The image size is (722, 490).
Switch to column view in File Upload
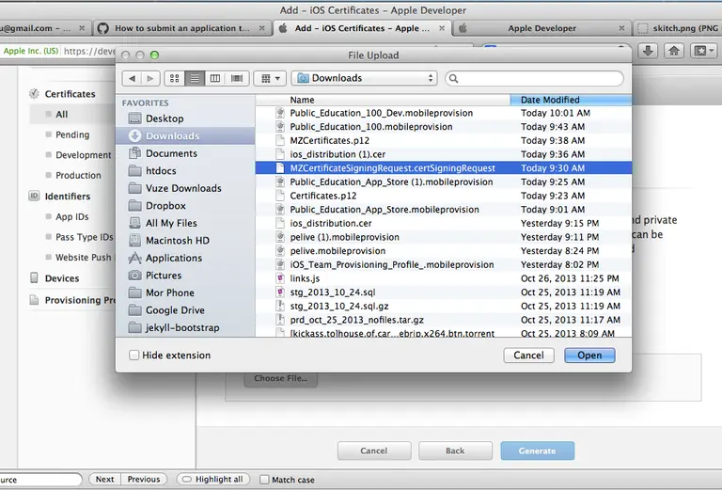[x=215, y=78]
